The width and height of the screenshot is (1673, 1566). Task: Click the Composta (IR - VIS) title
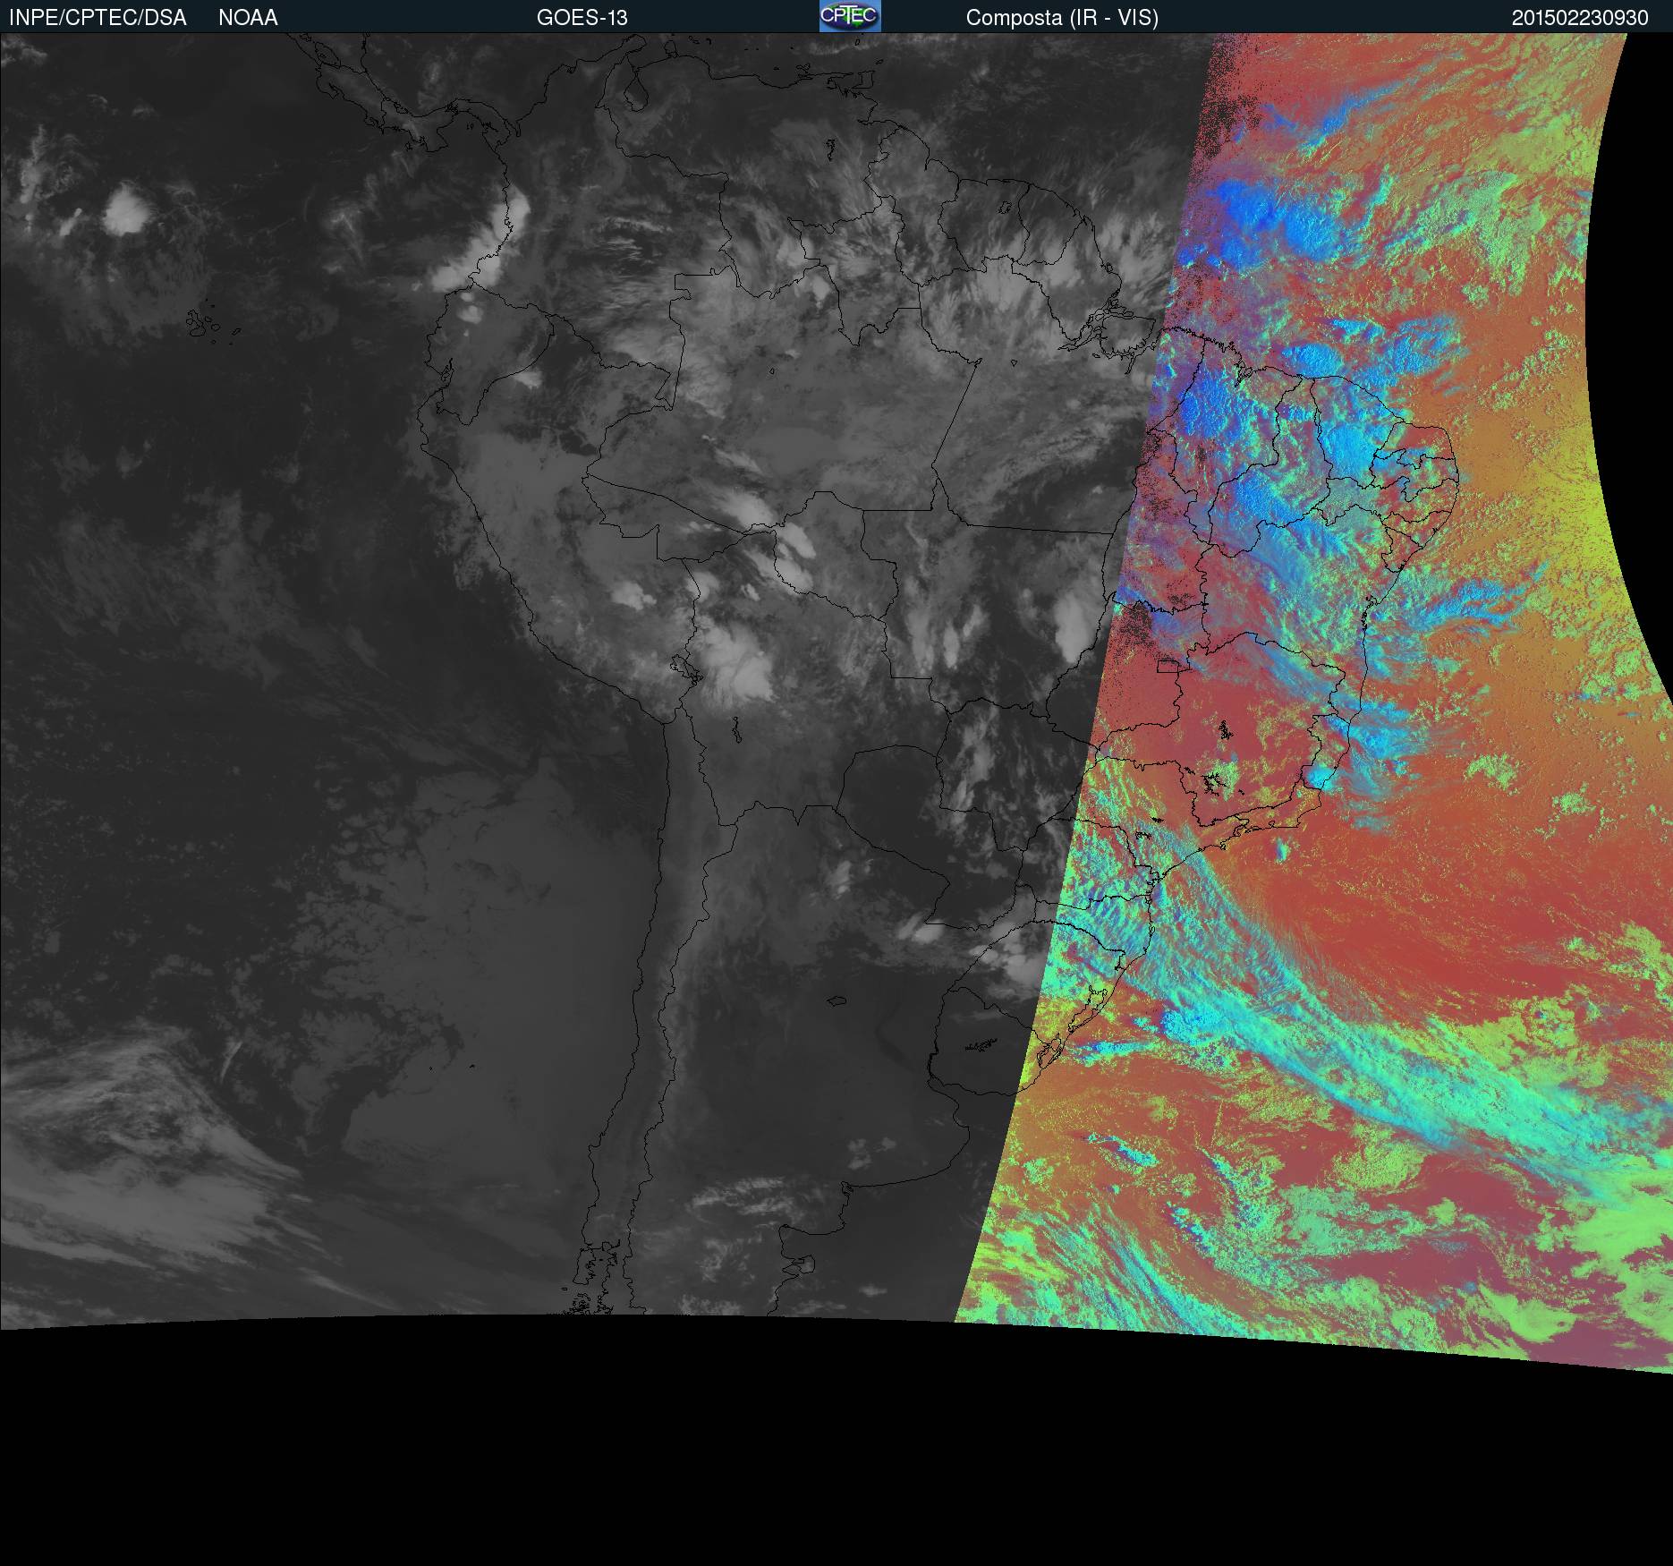(x=1062, y=18)
